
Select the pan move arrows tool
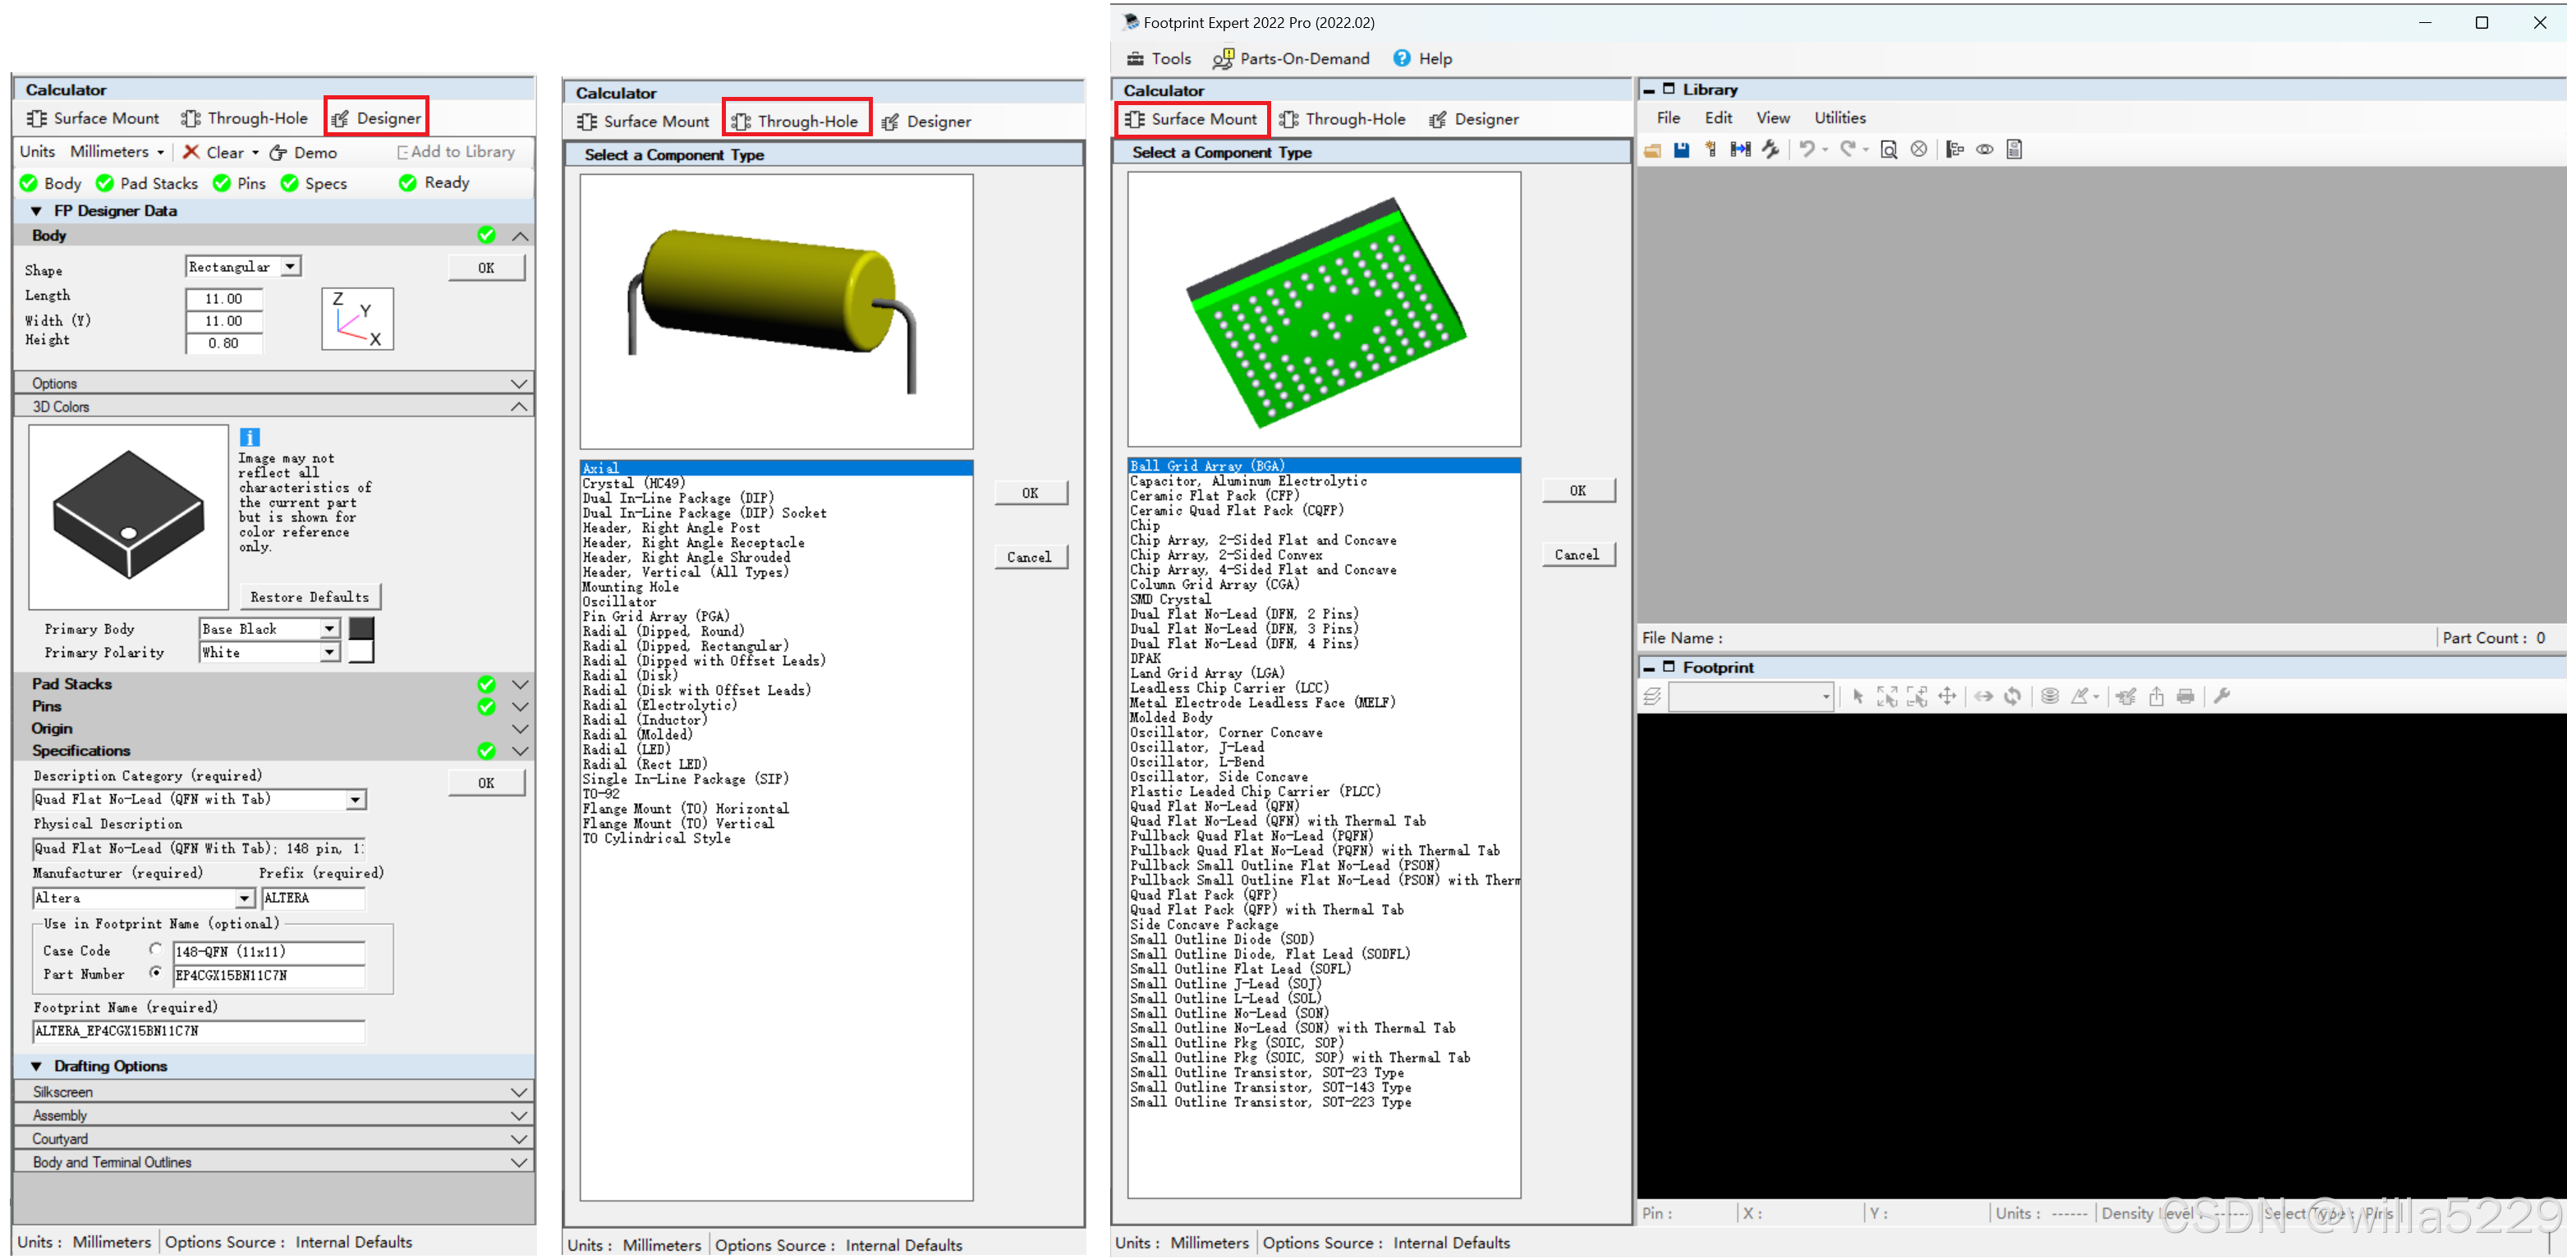tap(1946, 696)
